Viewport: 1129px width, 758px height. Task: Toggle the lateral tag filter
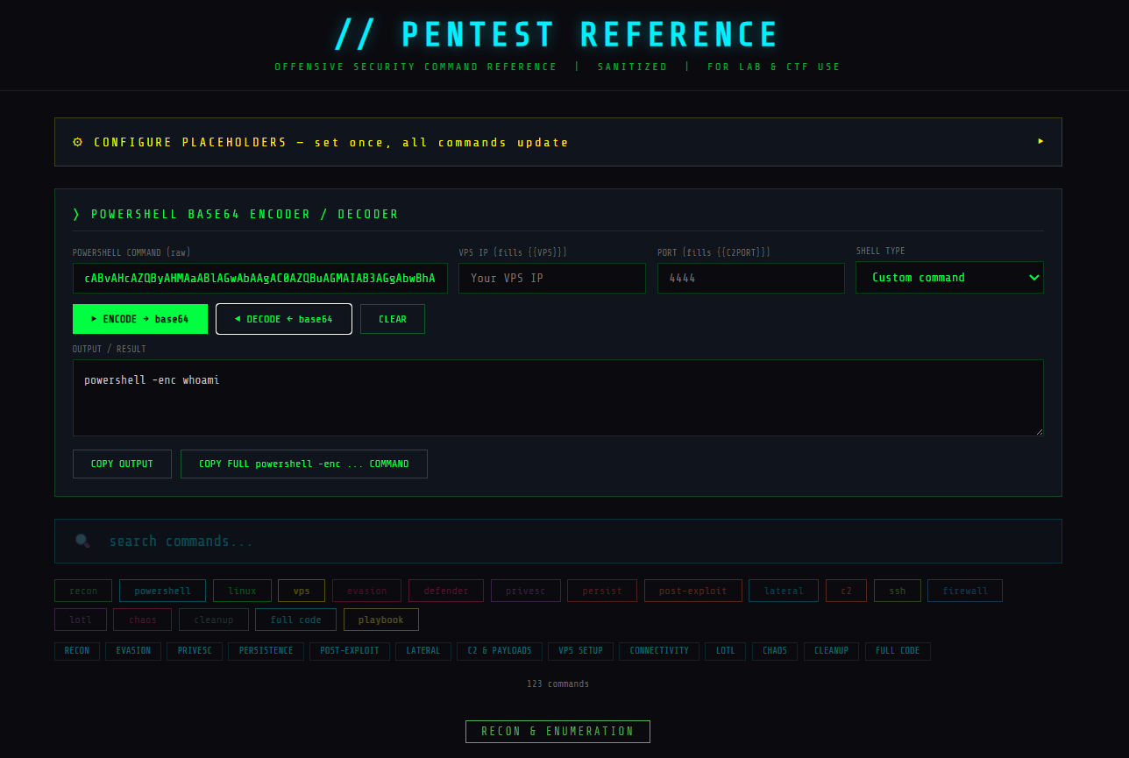click(784, 591)
